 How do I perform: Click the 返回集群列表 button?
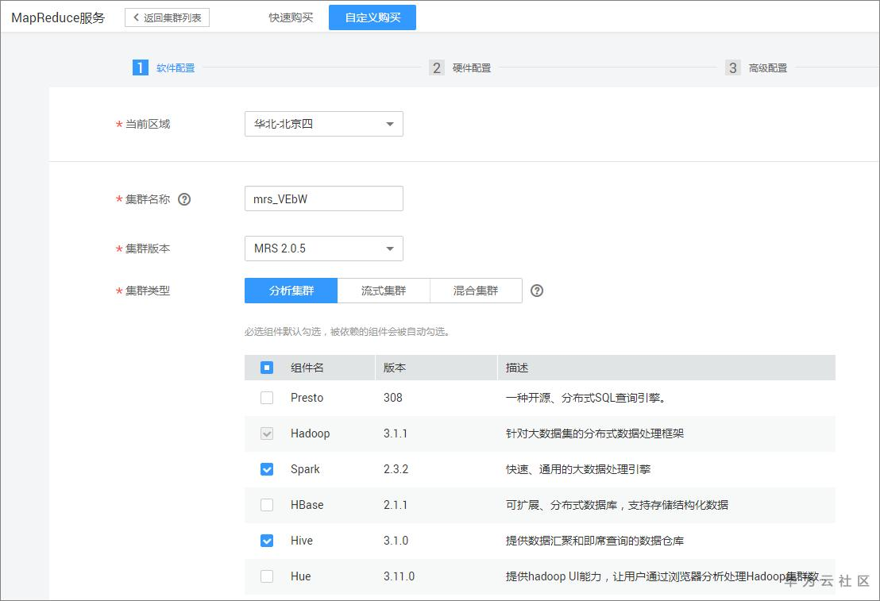(167, 17)
